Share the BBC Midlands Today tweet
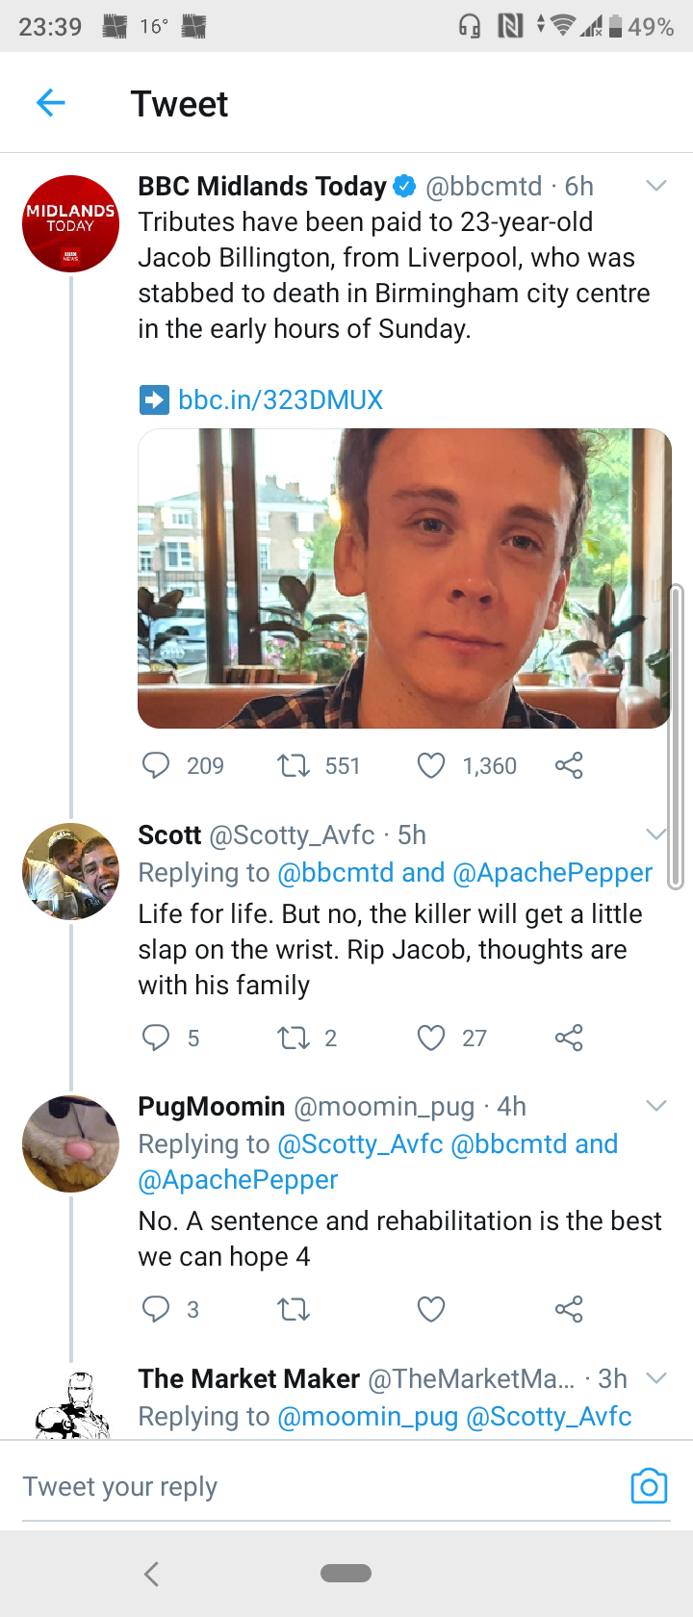Image resolution: width=693 pixels, height=1617 pixels. coord(569,765)
